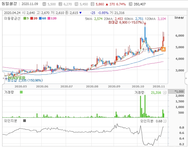Click the 5MA value 2,574
188x147 pixels.
[98, 19]
